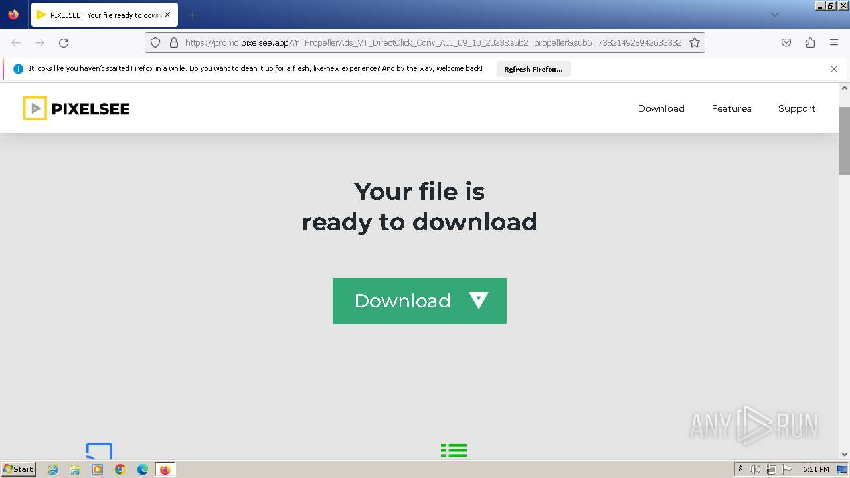Go back to previous page
850x478 pixels.
[16, 42]
